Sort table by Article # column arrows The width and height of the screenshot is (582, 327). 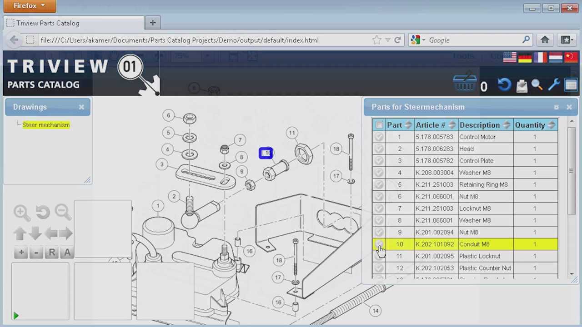coord(452,125)
